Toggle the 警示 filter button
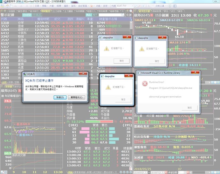The height and width of the screenshot is (174, 220). point(95,15)
